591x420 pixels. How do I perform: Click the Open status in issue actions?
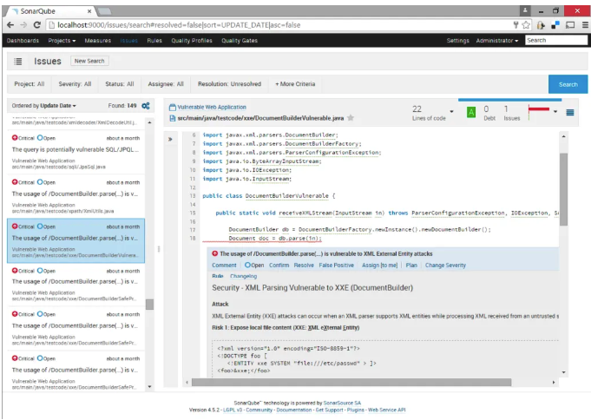pyautogui.click(x=254, y=266)
